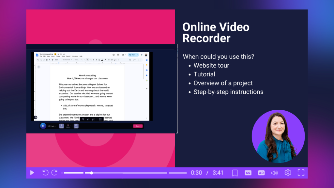Image resolution: width=334 pixels, height=188 pixels.
Task: Select the zoom magnifier in the floating recorder tools
Action: click(83, 119)
